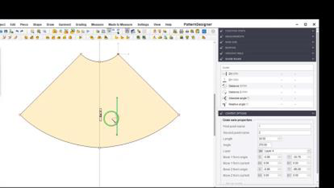The width and height of the screenshot is (334, 188).
Task: Open the Draw menu
Action: [x=50, y=25]
